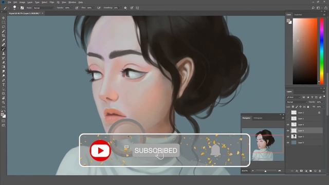Toggle lock position
329x185 pixels.
tap(300, 107)
